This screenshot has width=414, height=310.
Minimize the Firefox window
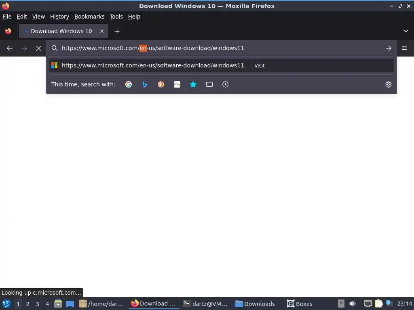(391, 6)
